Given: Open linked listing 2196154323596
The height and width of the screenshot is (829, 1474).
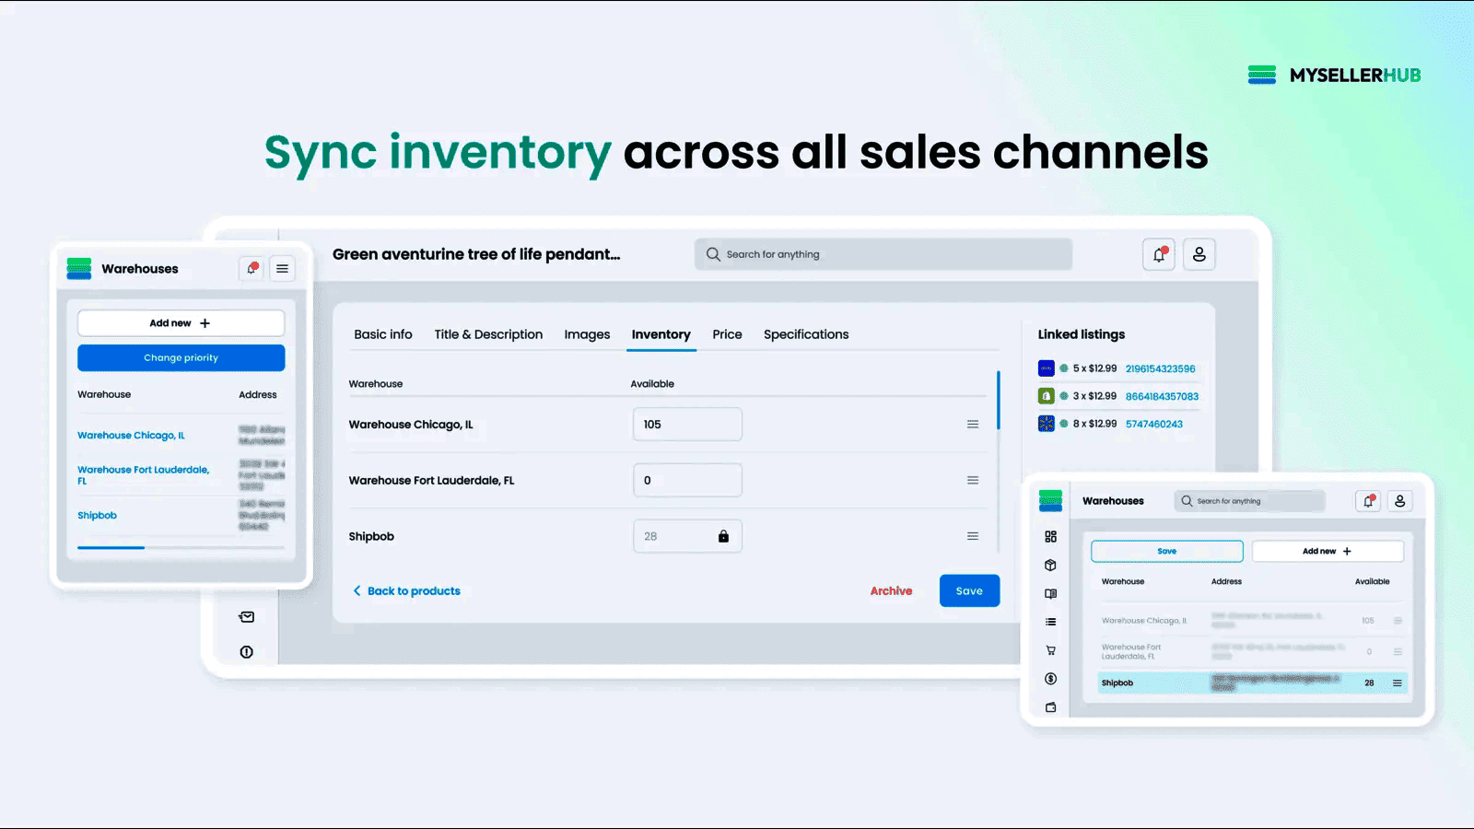Looking at the screenshot, I should [x=1161, y=368].
